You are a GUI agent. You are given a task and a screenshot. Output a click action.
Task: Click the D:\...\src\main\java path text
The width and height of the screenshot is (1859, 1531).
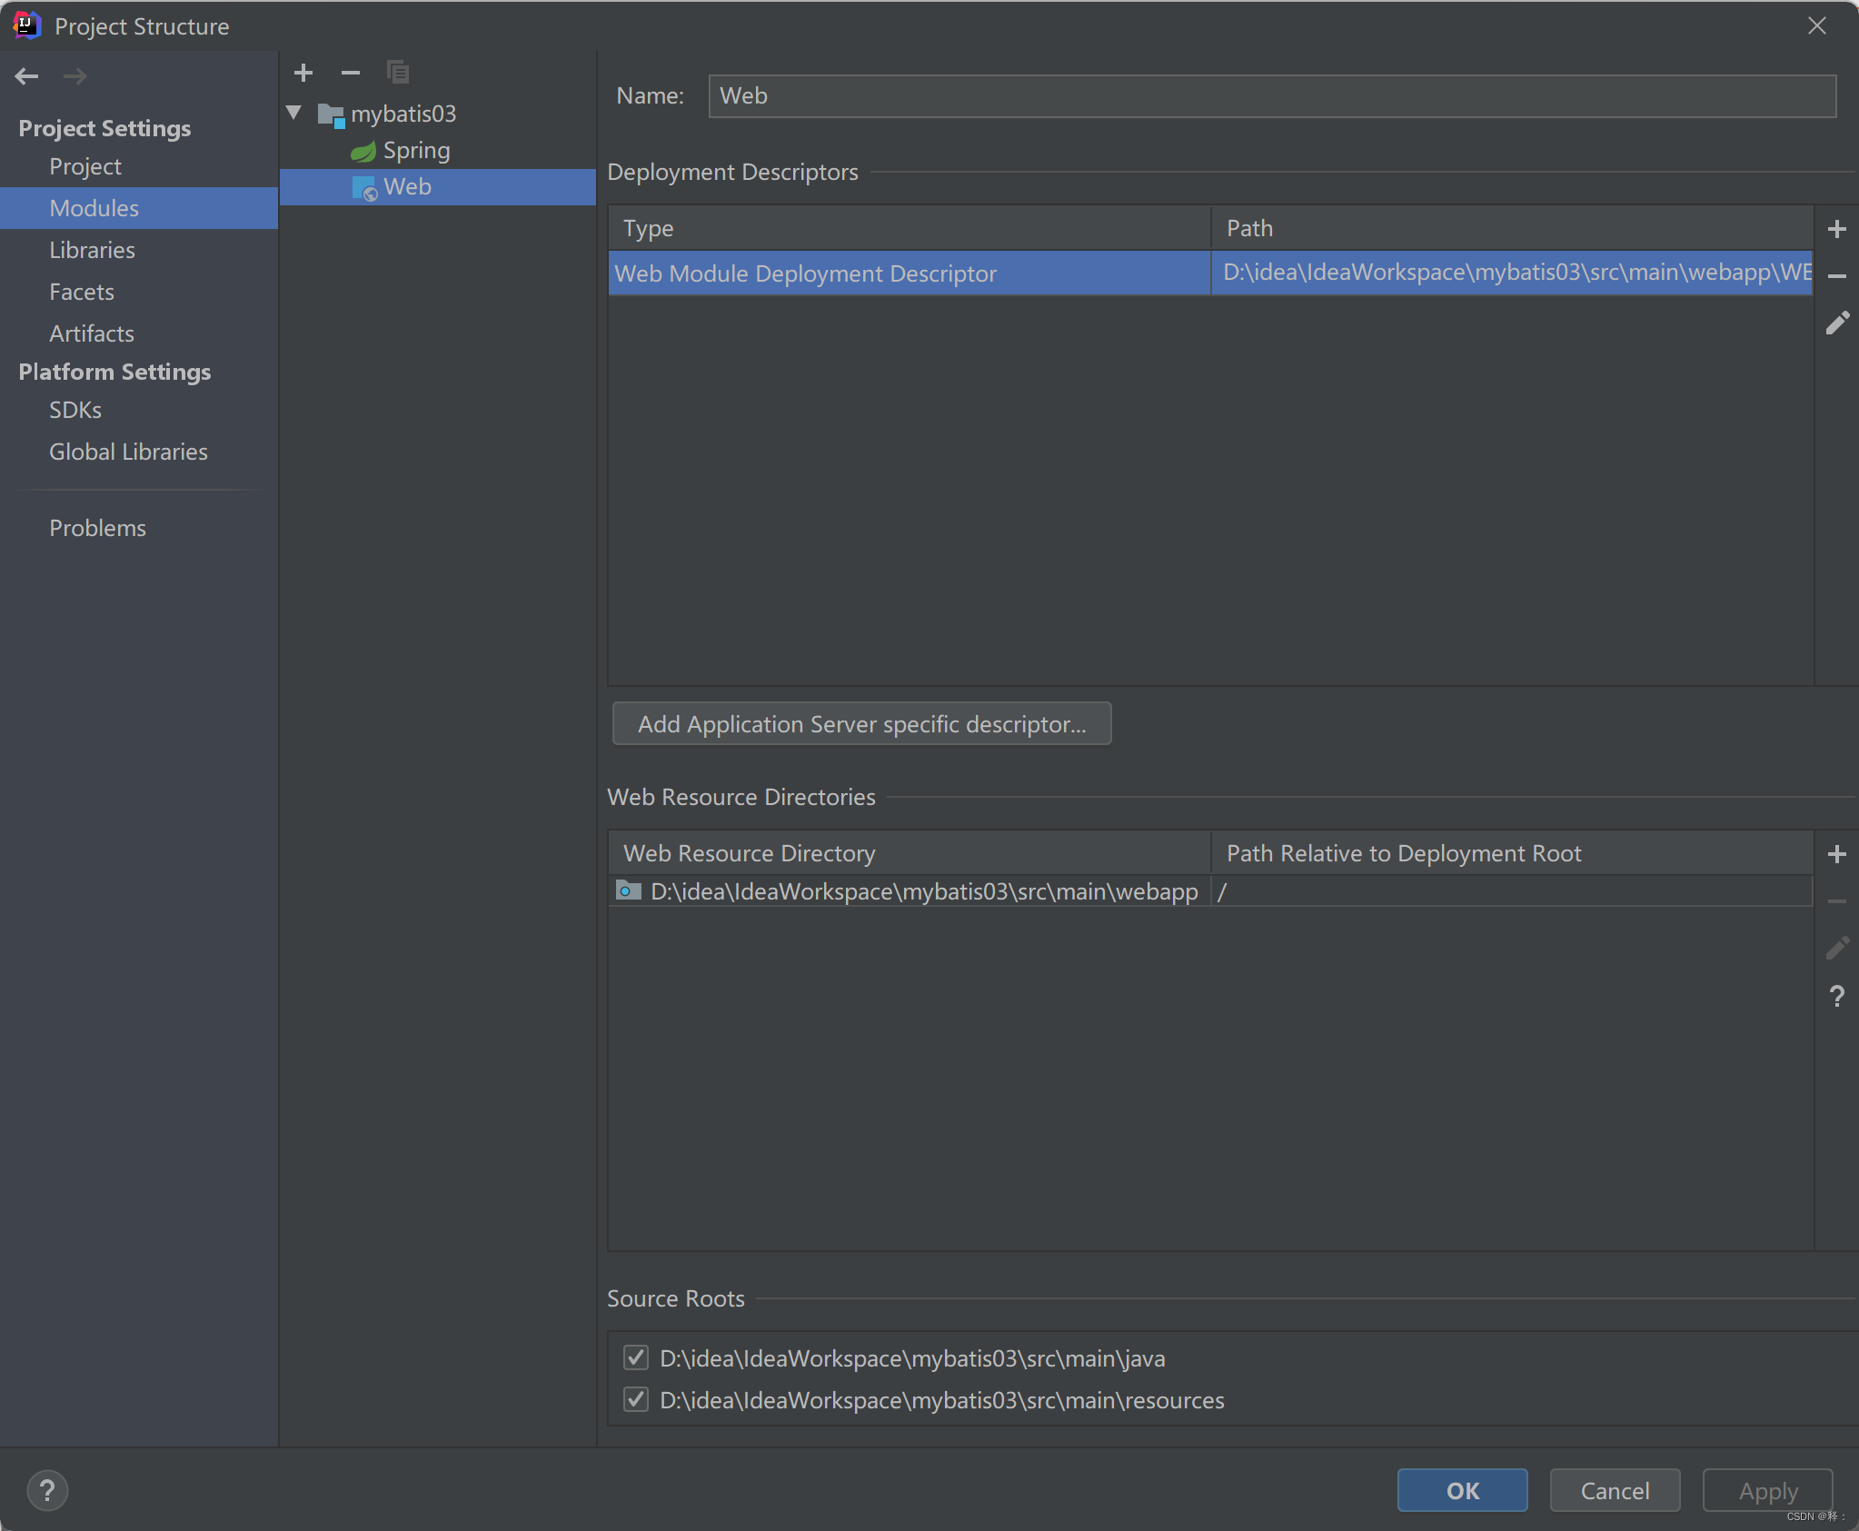click(912, 1358)
